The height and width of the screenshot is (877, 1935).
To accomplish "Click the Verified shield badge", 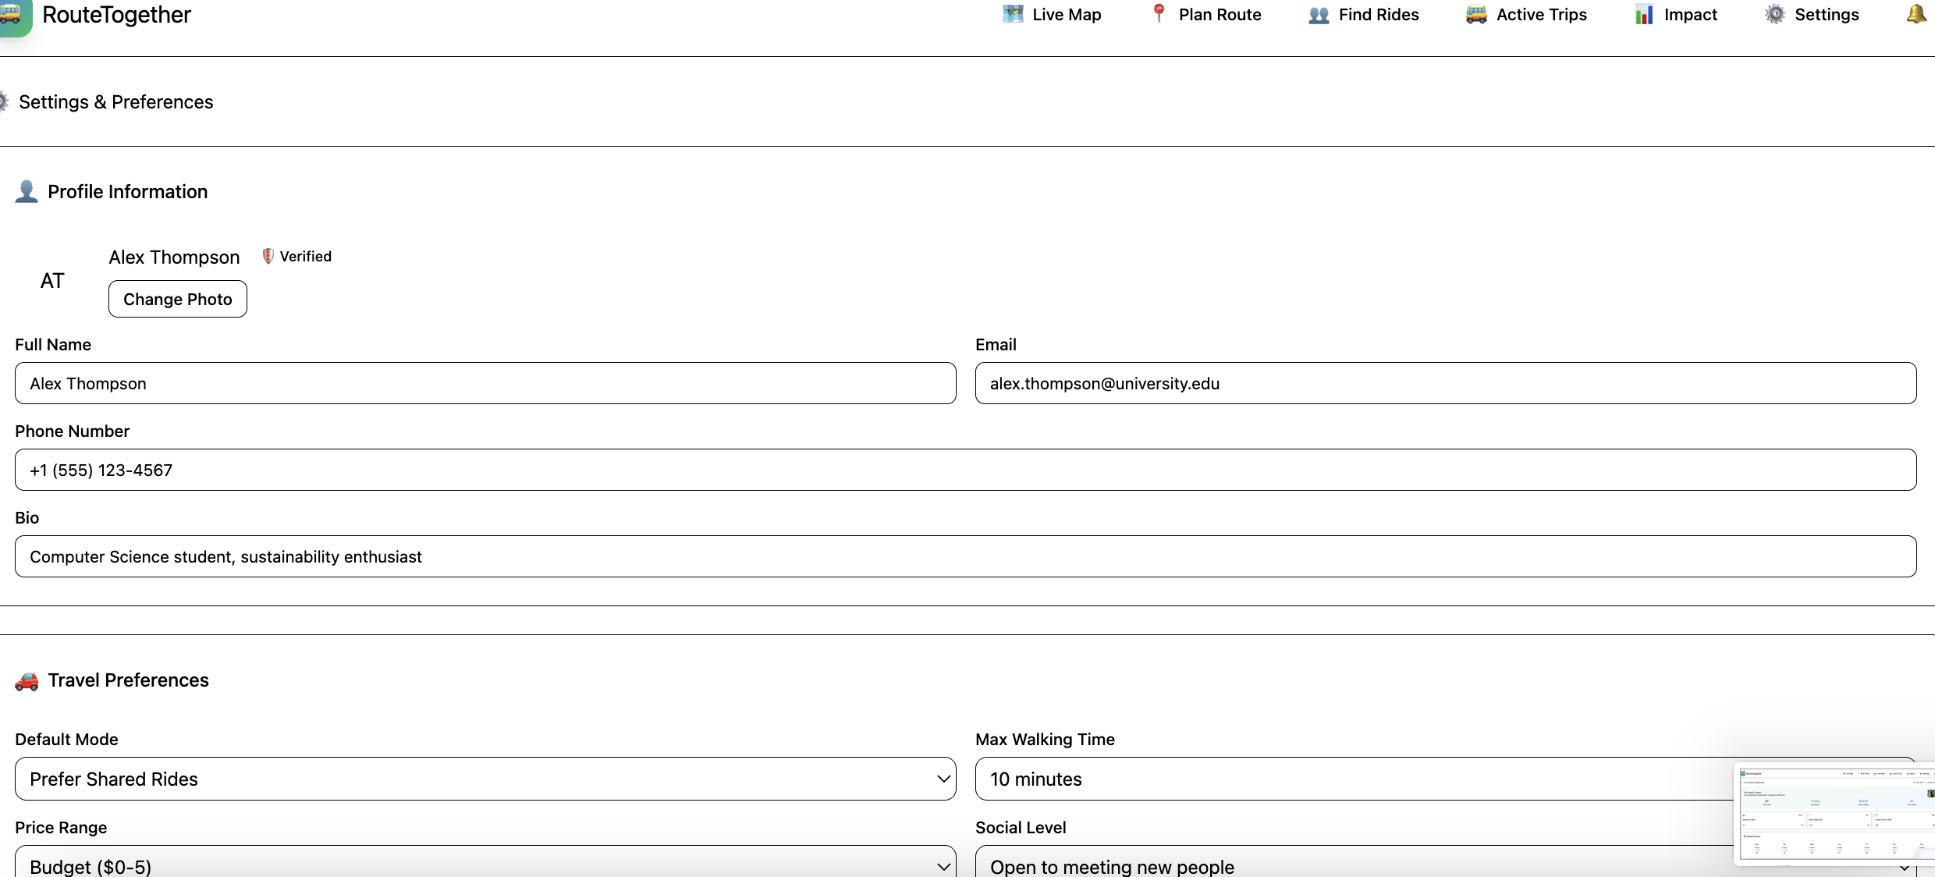I will coord(268,256).
